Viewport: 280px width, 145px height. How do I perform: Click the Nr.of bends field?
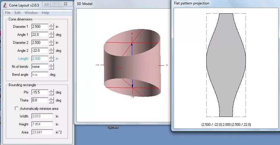click(40, 67)
